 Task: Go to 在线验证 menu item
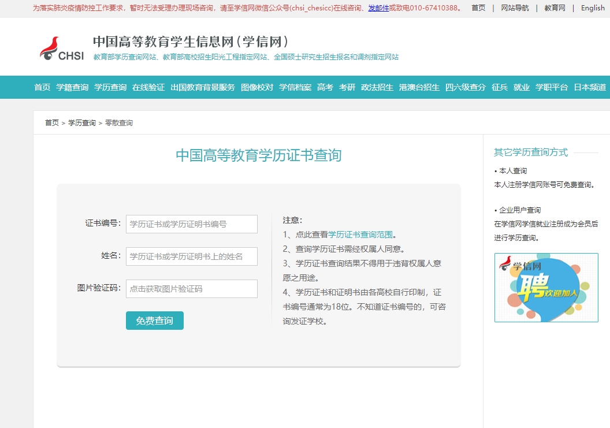pos(148,87)
